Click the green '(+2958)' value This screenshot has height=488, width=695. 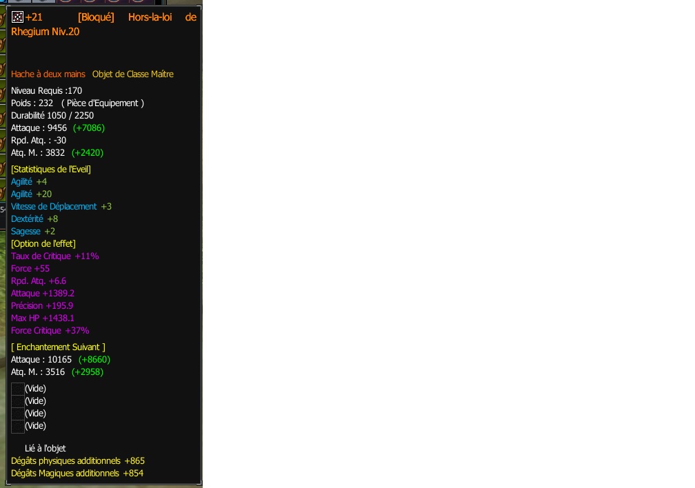click(88, 372)
